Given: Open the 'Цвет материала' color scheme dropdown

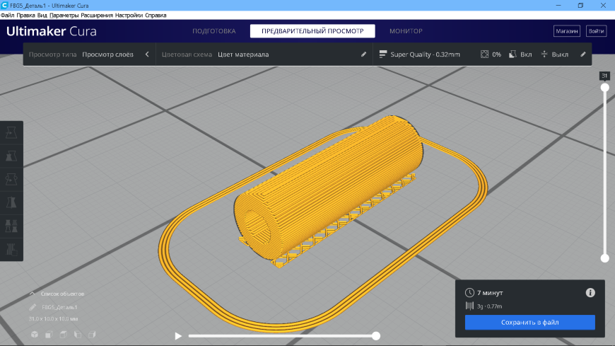Looking at the screenshot, I should pyautogui.click(x=243, y=54).
